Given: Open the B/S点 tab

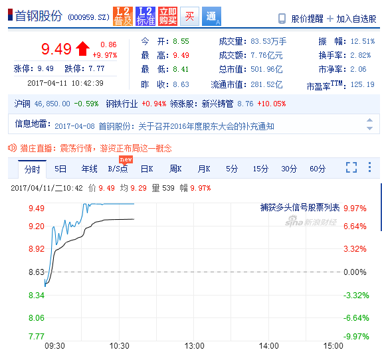Looking at the screenshot, I should (x=118, y=169).
